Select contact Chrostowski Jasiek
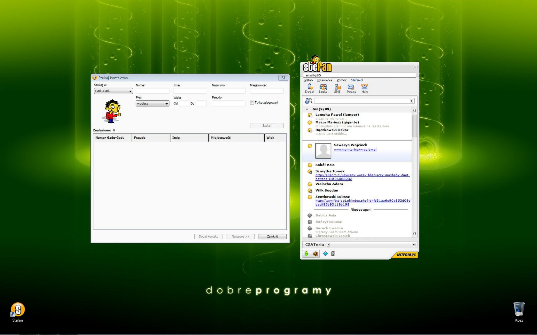 (332, 236)
